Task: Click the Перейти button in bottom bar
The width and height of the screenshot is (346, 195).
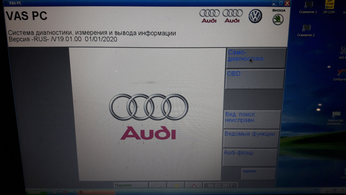Action: point(131,185)
